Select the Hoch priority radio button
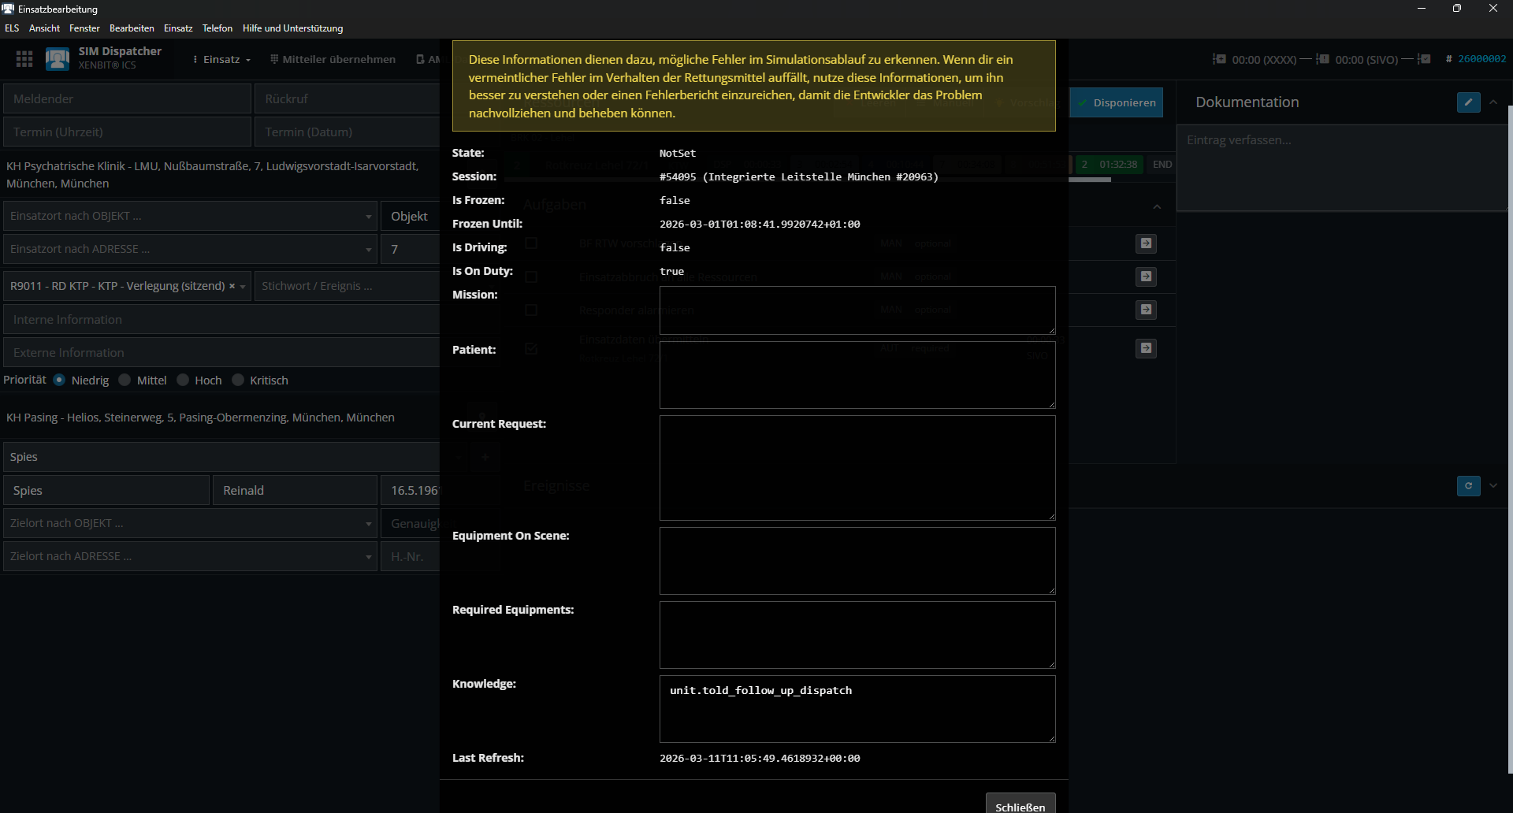Image resolution: width=1513 pixels, height=813 pixels. click(x=183, y=381)
